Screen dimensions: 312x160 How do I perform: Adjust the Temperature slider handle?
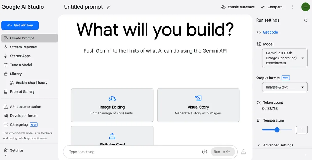point(277,130)
